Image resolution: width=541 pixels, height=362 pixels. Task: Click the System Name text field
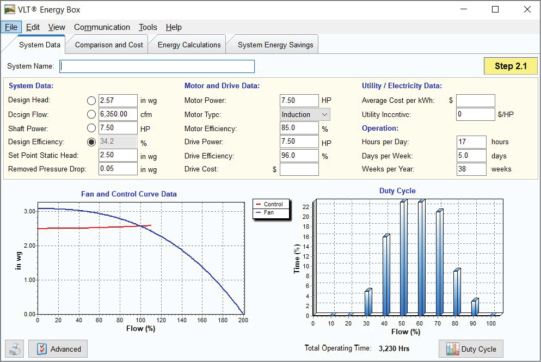157,66
